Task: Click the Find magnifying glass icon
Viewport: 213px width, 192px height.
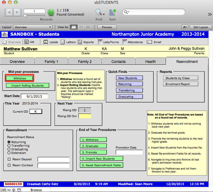Action: coord(98,12)
